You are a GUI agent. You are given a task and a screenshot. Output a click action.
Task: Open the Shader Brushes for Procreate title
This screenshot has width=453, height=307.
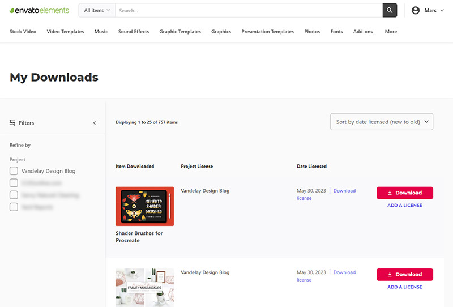139,237
